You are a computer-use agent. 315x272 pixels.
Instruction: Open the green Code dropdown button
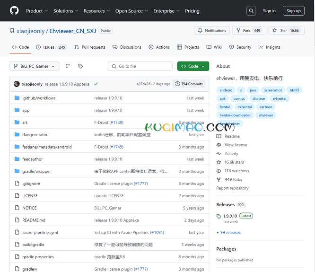[x=193, y=66]
